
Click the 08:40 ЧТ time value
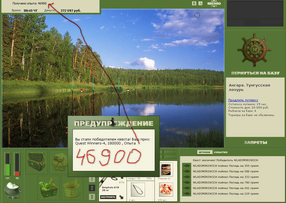point(30,11)
